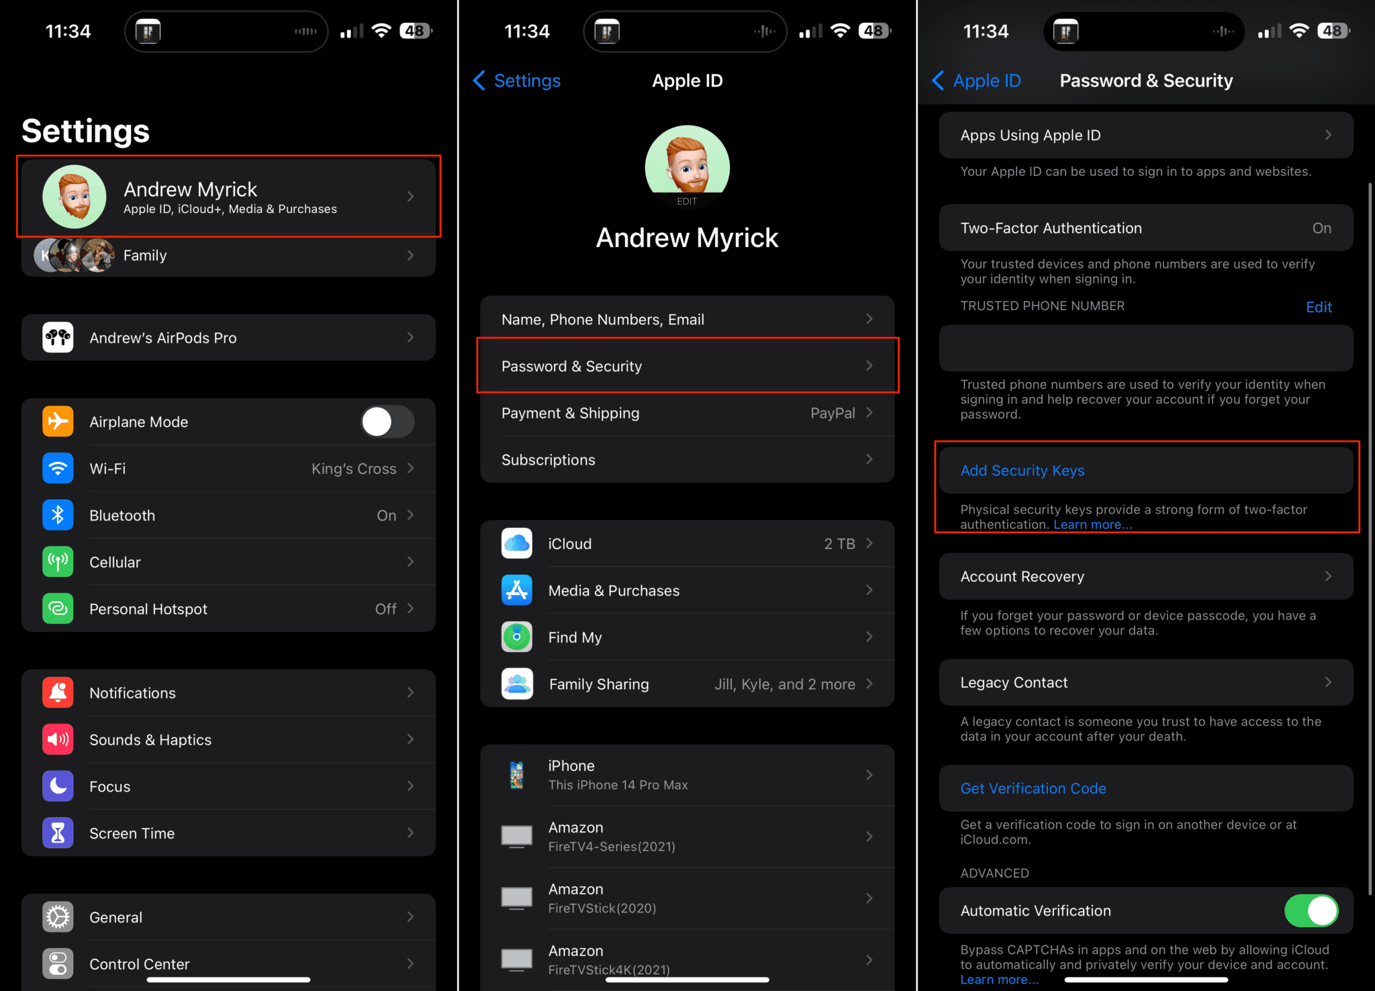This screenshot has height=991, width=1375.
Task: Open Screen Time via the hourglass icon
Action: 58,833
